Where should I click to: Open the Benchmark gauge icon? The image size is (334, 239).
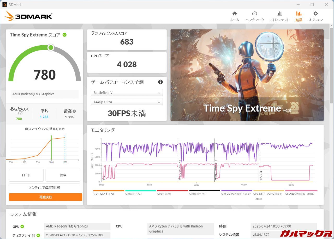(x=255, y=14)
